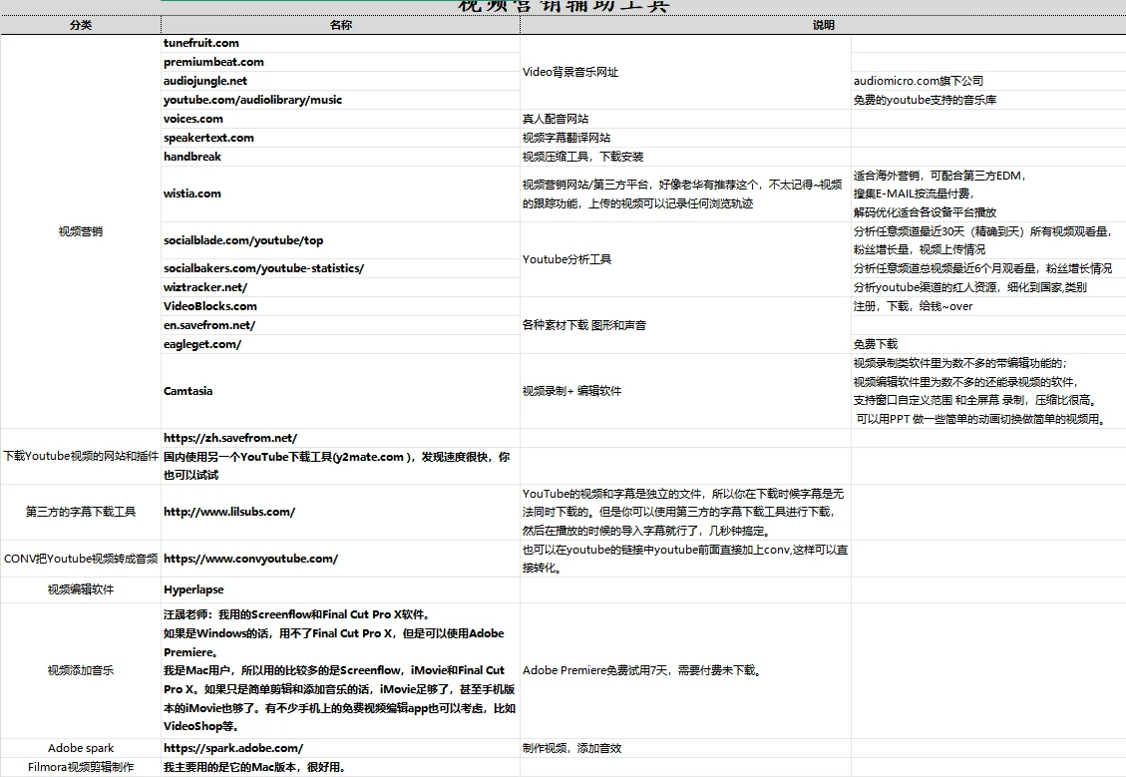This screenshot has height=777, width=1126.
Task: Click the wistia.com cell
Action: (340, 194)
